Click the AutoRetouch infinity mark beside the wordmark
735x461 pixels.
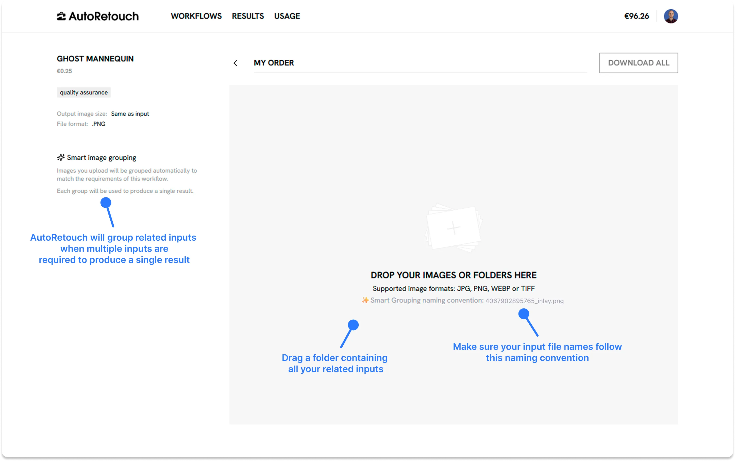click(61, 16)
